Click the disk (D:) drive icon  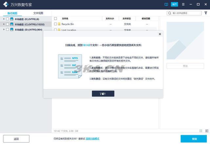12,30
